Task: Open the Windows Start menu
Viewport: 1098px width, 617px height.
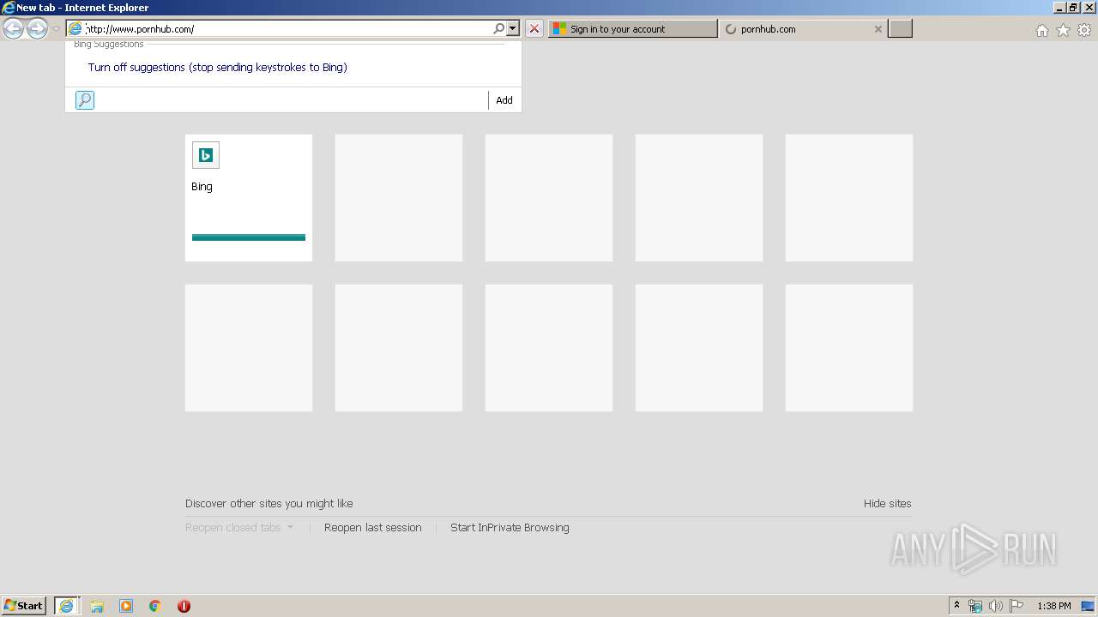Action: [23, 606]
